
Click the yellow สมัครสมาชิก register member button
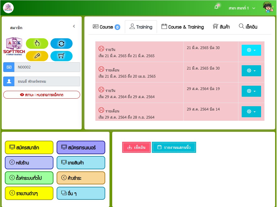29,147
